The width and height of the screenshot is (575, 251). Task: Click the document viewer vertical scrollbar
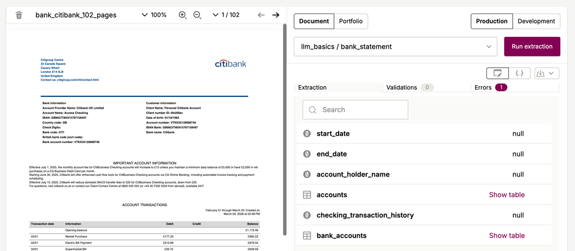[x=285, y=129]
